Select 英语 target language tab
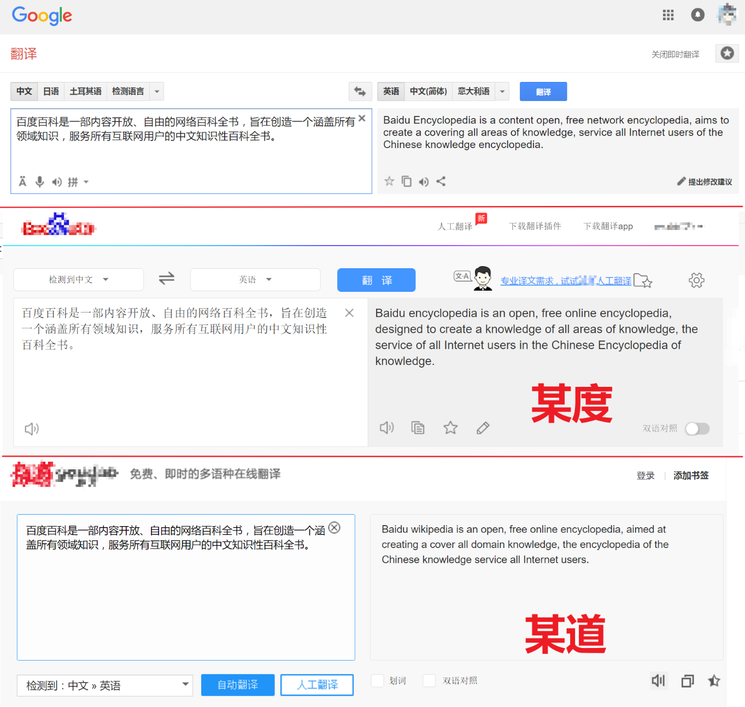This screenshot has height=707, width=745. pyautogui.click(x=391, y=91)
